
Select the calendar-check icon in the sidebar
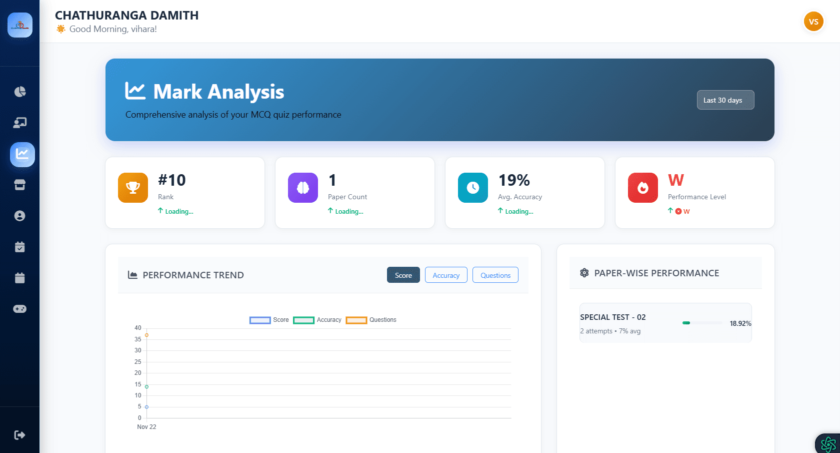pyautogui.click(x=19, y=247)
